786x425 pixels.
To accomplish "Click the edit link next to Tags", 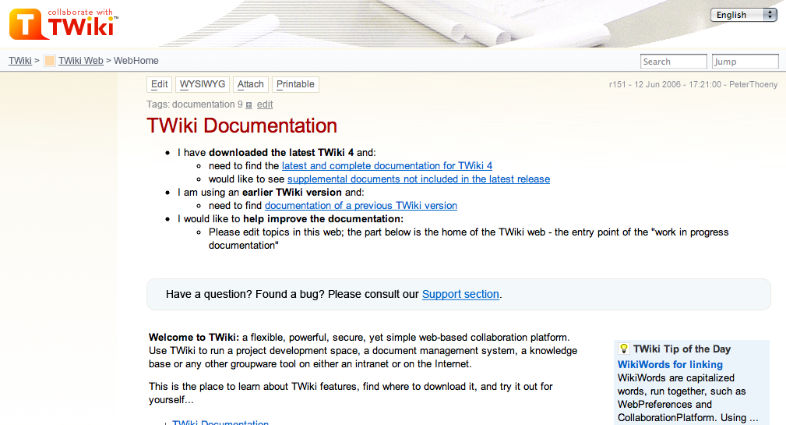I will click(265, 104).
